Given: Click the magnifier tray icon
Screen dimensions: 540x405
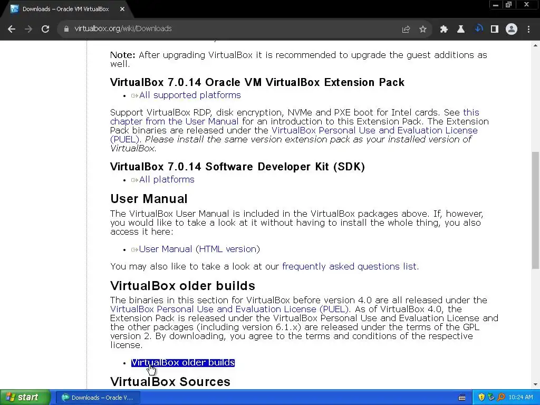Looking at the screenshot, I should [x=501, y=398].
